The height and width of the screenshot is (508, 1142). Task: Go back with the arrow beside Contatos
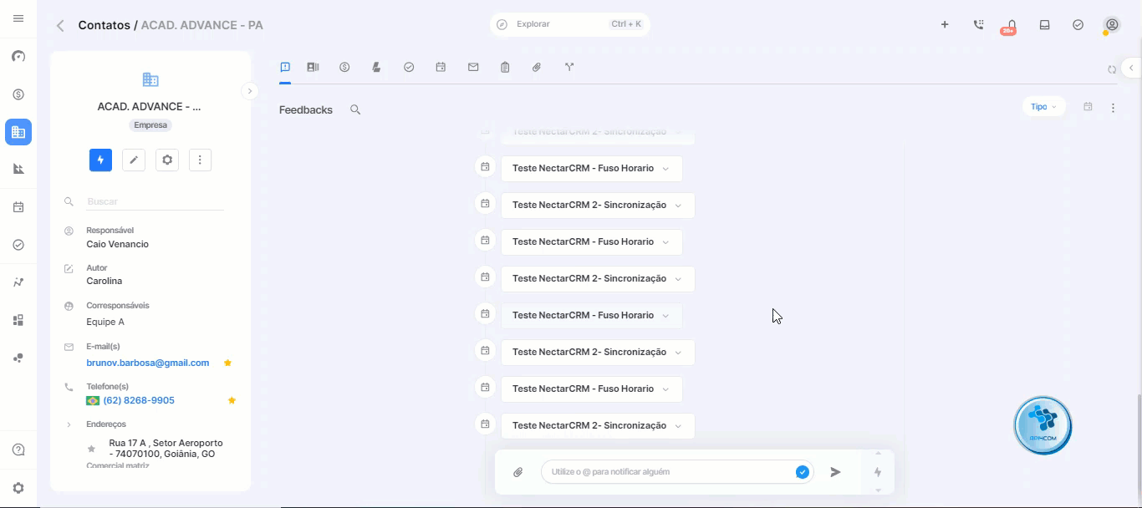pos(60,26)
